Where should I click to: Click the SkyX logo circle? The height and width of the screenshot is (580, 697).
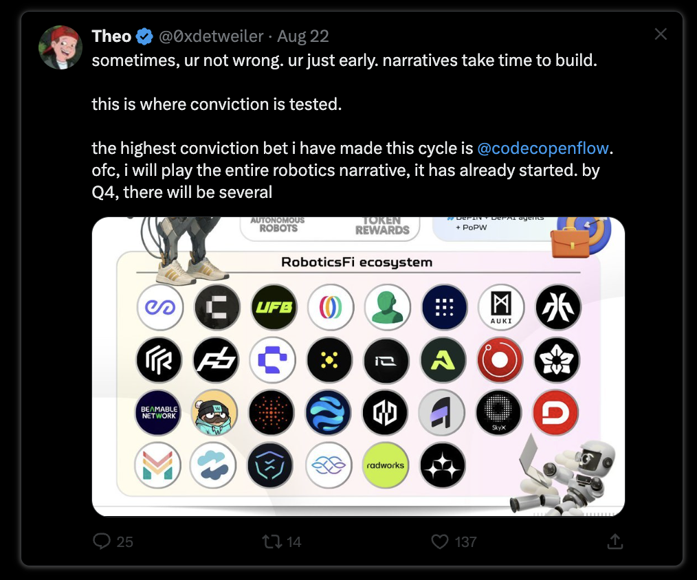(499, 412)
